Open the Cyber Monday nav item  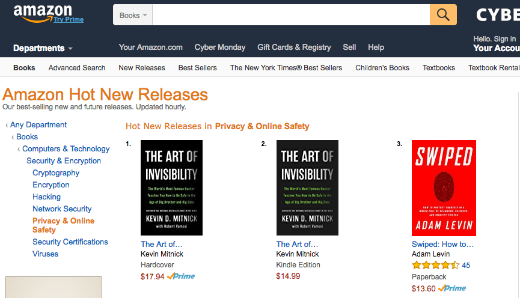pyautogui.click(x=220, y=47)
